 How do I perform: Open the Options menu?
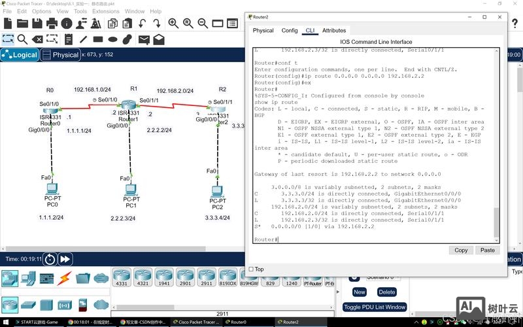point(42,11)
